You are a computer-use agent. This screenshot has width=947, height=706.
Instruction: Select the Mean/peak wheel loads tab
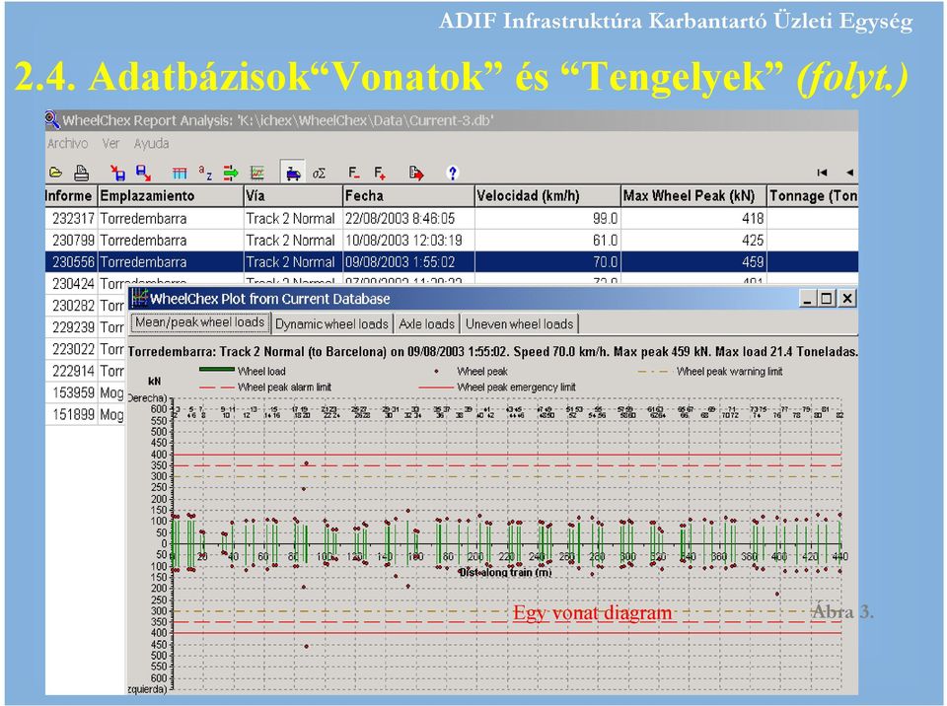click(x=200, y=322)
